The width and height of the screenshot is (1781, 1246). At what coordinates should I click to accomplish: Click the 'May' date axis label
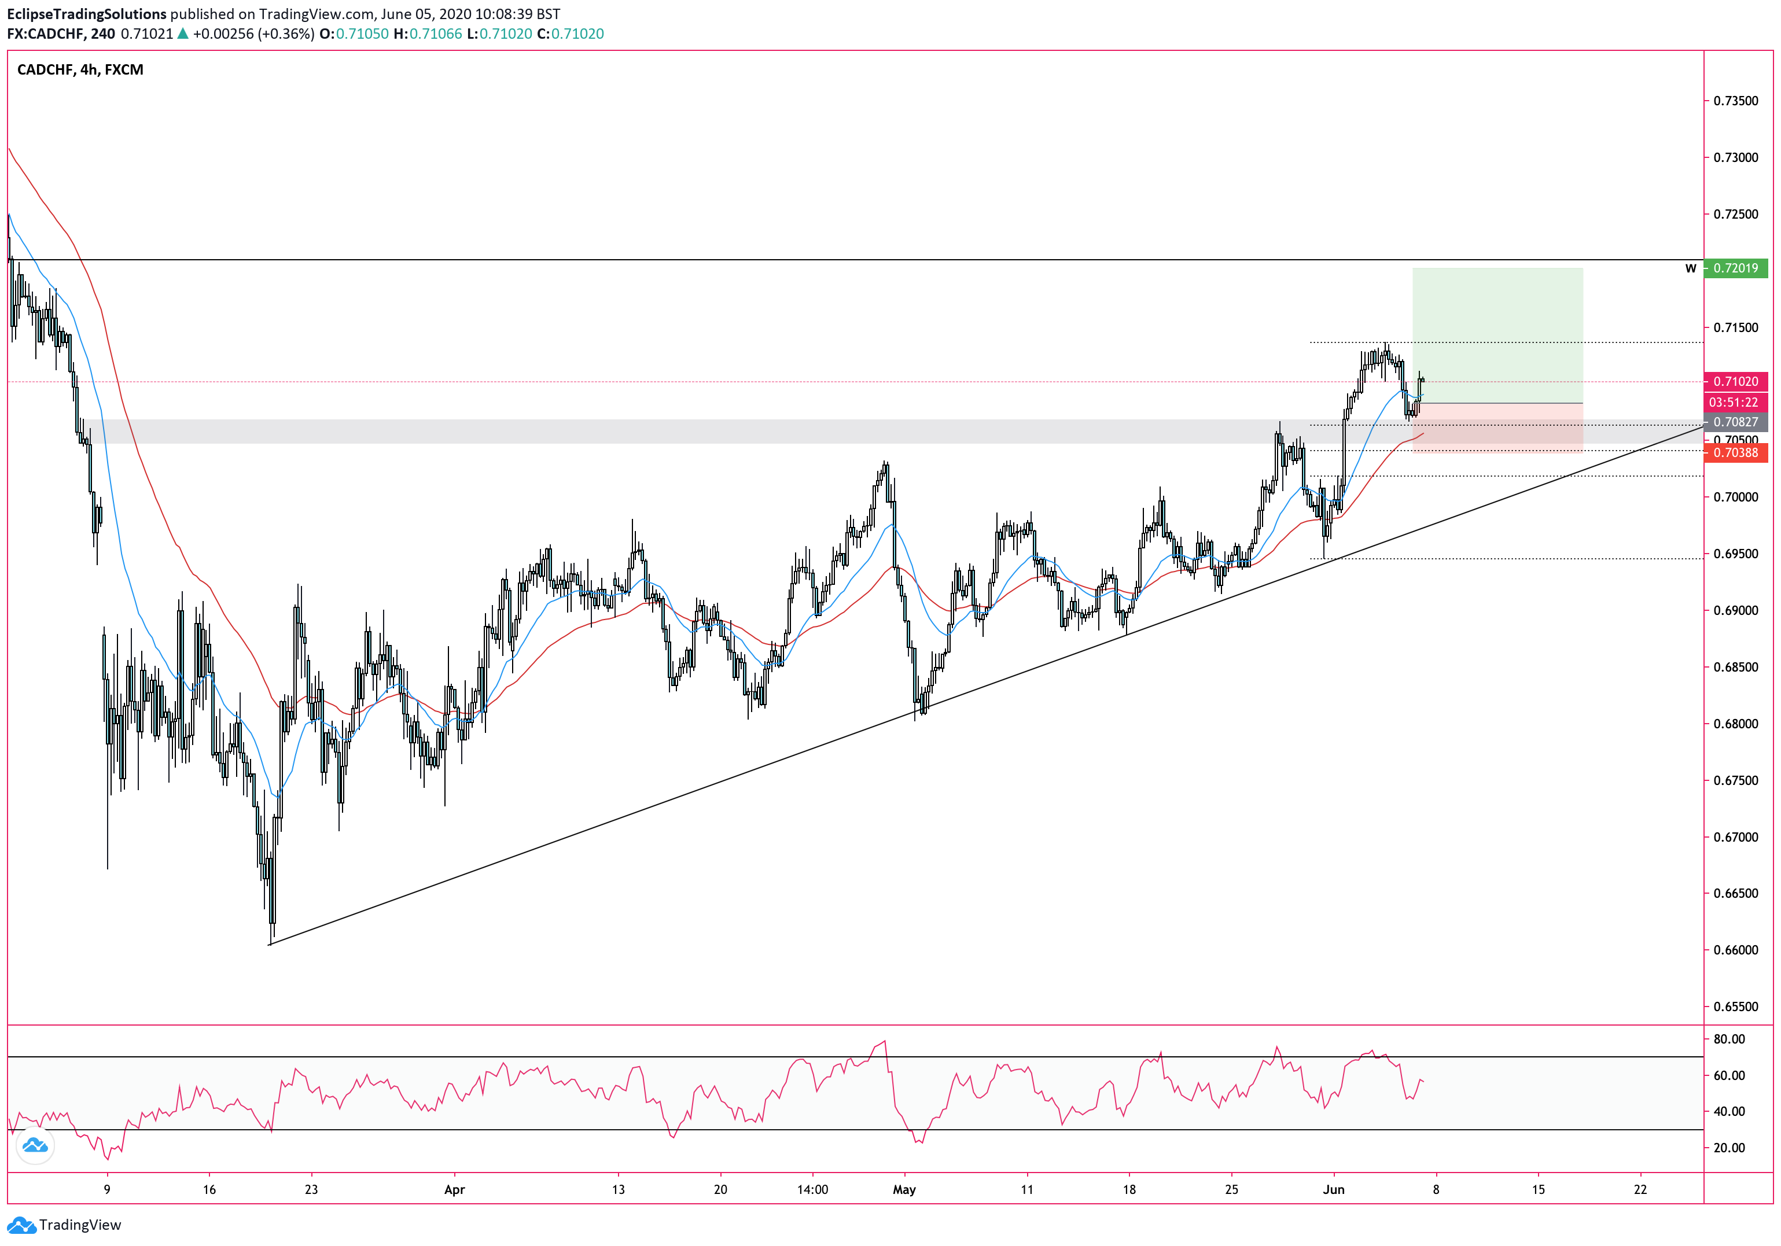click(x=904, y=1189)
